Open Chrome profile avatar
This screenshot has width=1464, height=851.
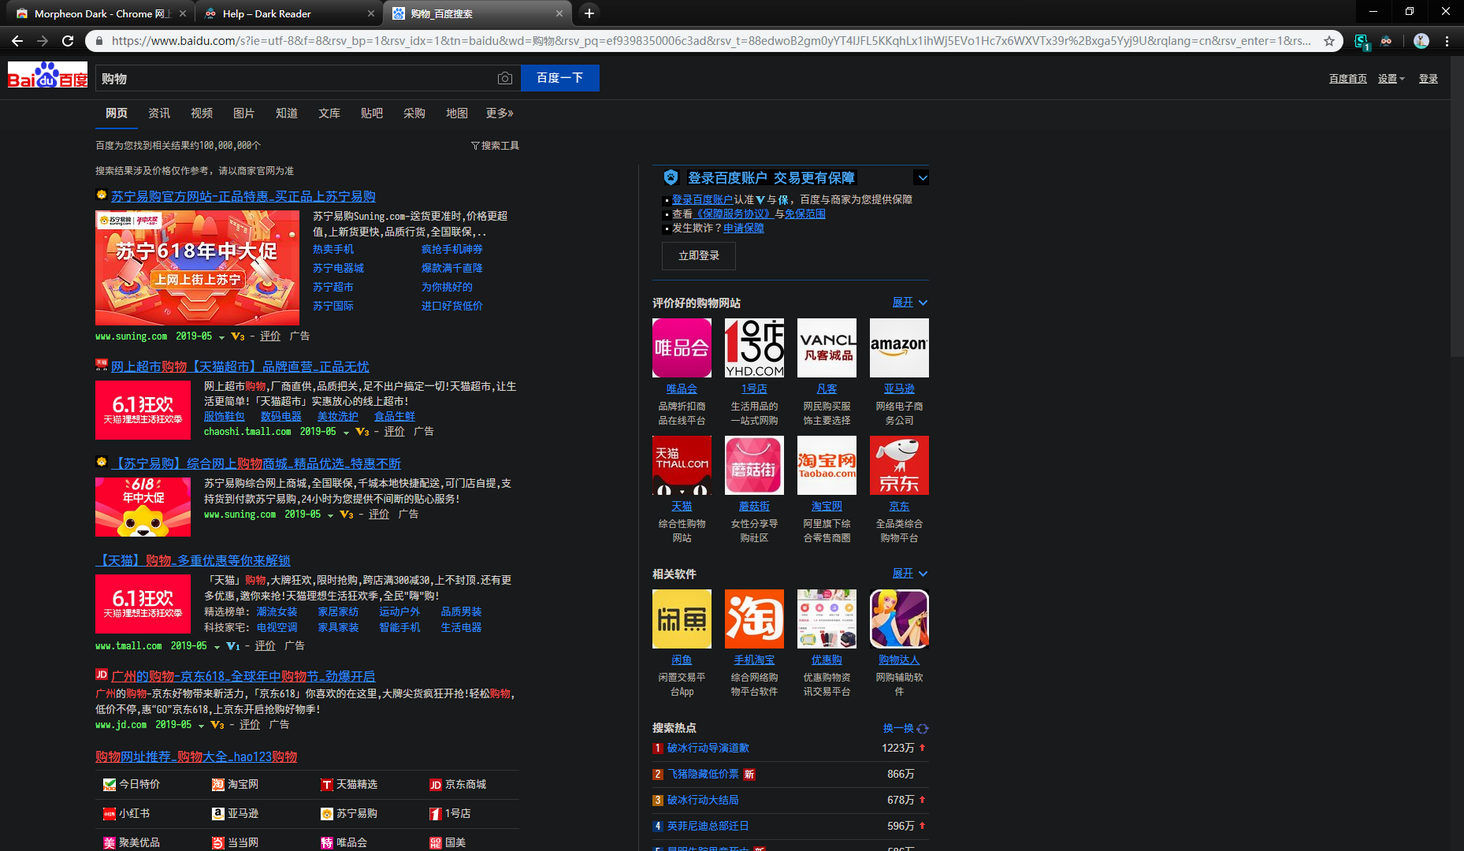tap(1421, 41)
